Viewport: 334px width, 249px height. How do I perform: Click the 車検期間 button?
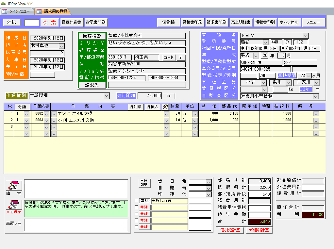[x=287, y=75]
